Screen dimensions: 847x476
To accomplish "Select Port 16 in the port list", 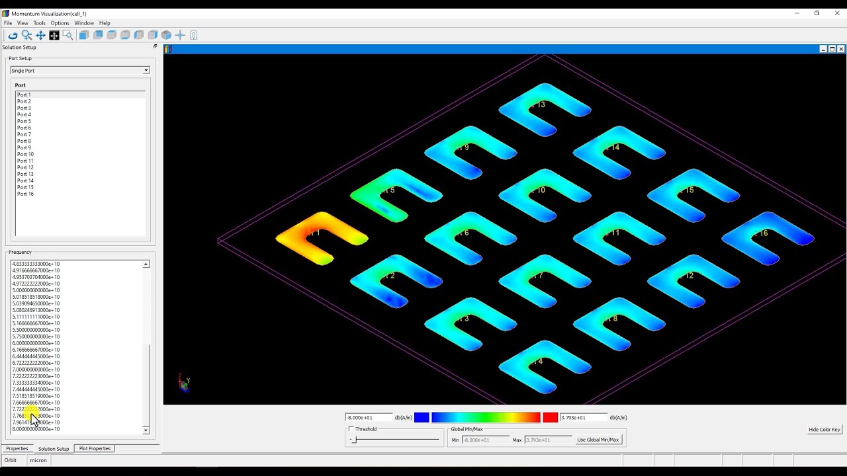I will [x=80, y=194].
